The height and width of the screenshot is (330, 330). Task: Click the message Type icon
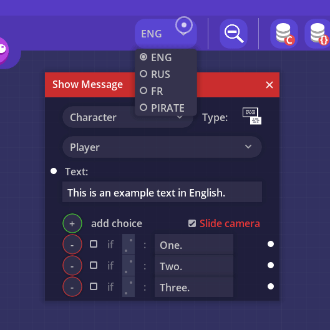[x=252, y=116]
